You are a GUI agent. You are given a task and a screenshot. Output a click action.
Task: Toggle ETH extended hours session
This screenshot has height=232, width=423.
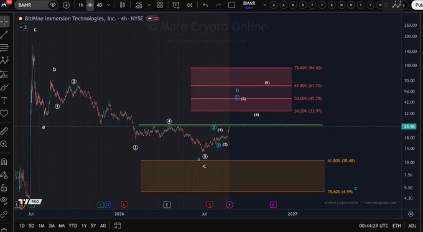click(x=397, y=226)
